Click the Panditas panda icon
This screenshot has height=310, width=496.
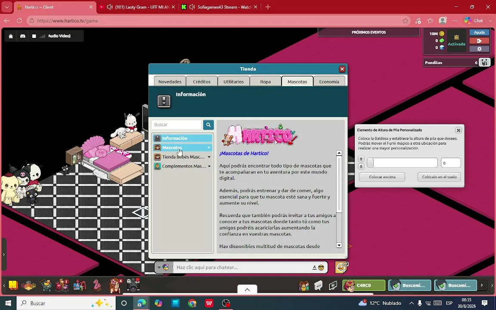(x=484, y=62)
